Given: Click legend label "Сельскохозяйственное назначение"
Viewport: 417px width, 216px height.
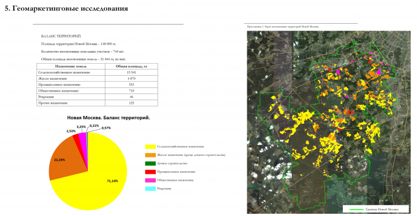Looking at the screenshot, I should click(181, 147).
